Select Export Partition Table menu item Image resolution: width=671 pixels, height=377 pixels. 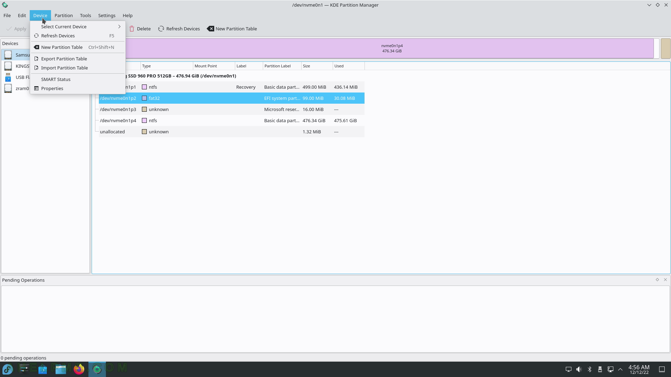(x=78, y=59)
